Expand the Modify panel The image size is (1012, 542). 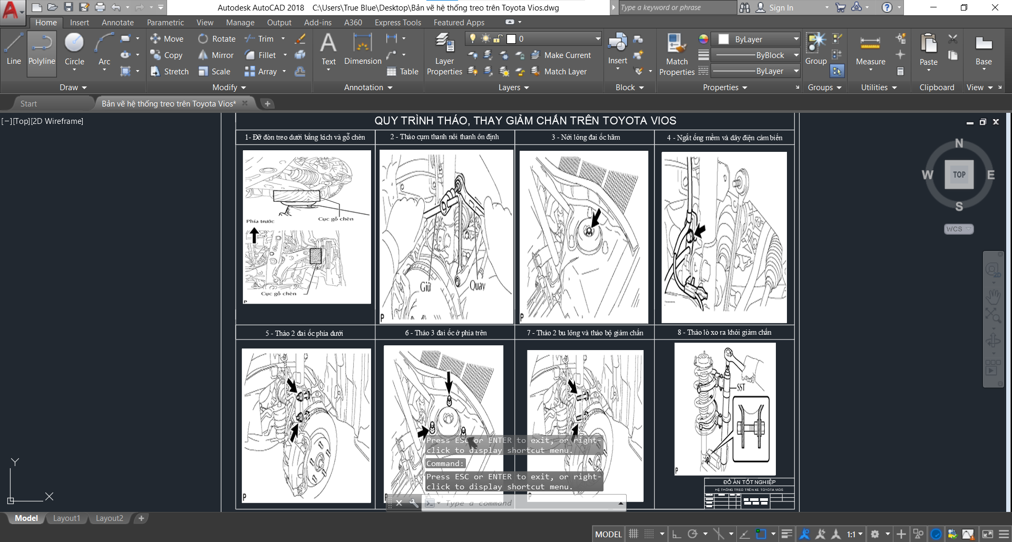[x=229, y=88]
